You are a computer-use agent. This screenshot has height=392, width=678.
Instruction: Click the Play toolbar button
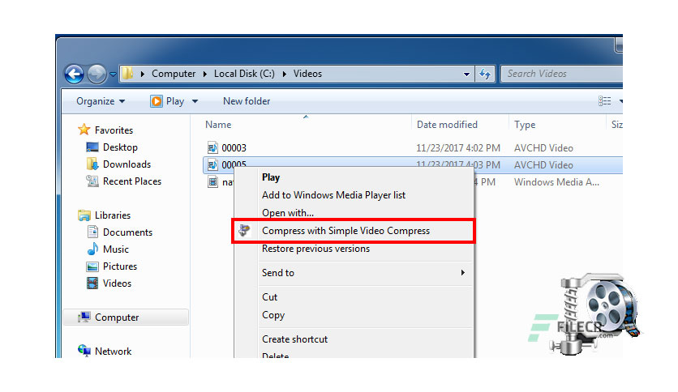[x=167, y=101]
